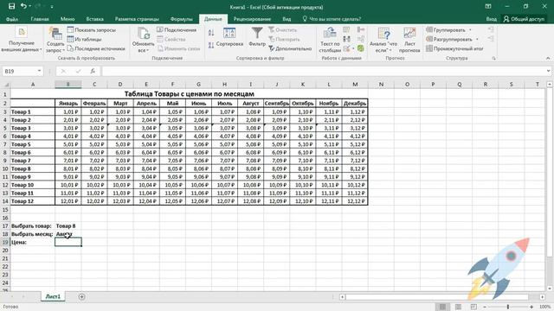Image resolution: width=554 pixels, height=311 pixels.
Task: Open Quick Access Toolbar customization arrow
Action: pyautogui.click(x=52, y=7)
